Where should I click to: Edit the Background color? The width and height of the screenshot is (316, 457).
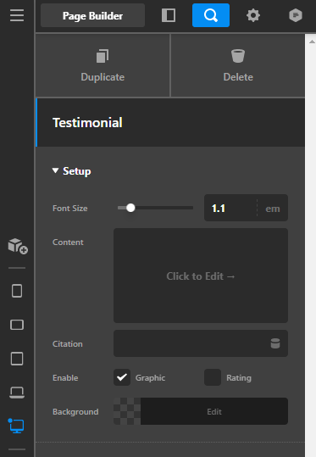(214, 411)
